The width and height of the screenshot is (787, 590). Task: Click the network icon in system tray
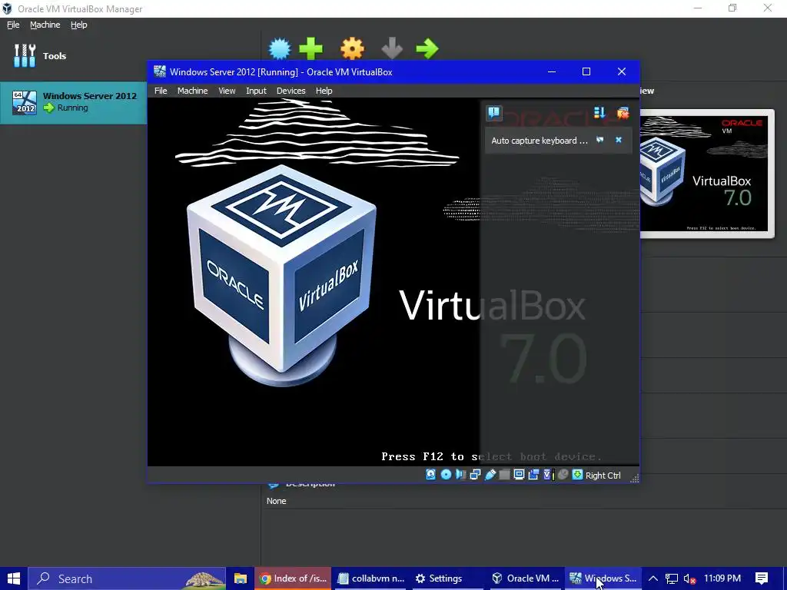pyautogui.click(x=672, y=578)
